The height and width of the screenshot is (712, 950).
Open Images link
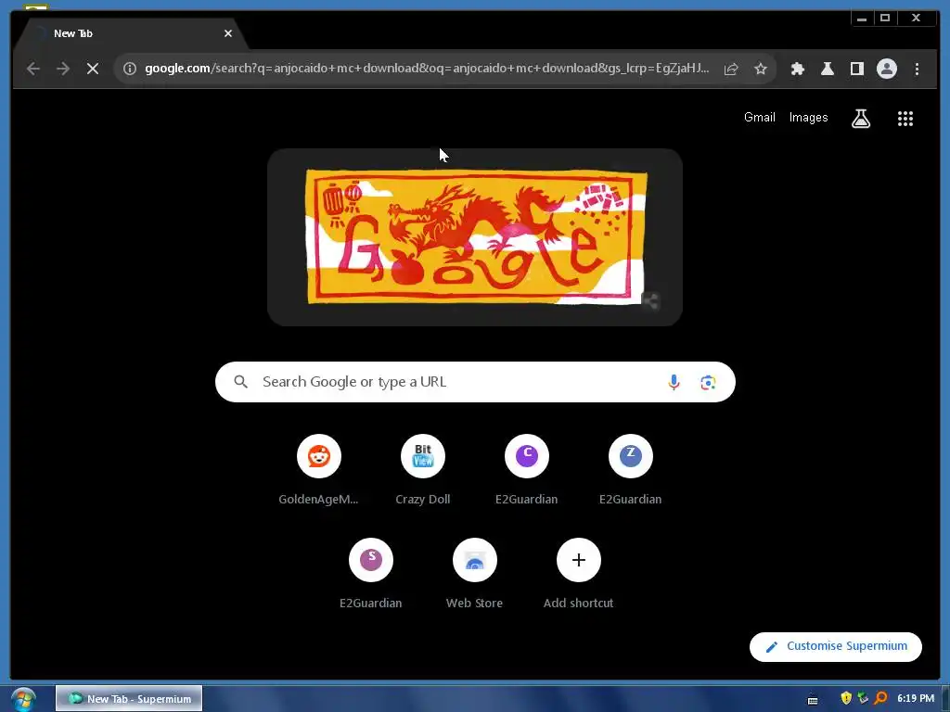pyautogui.click(x=808, y=118)
